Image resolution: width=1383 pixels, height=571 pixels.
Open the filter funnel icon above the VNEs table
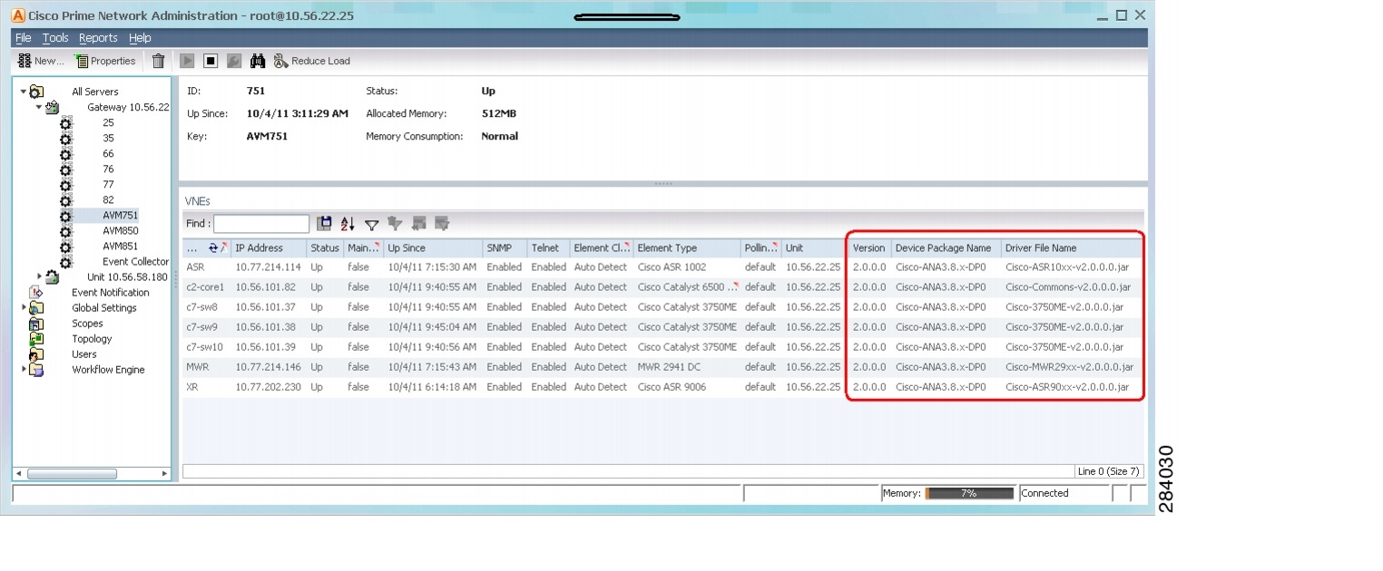(371, 224)
